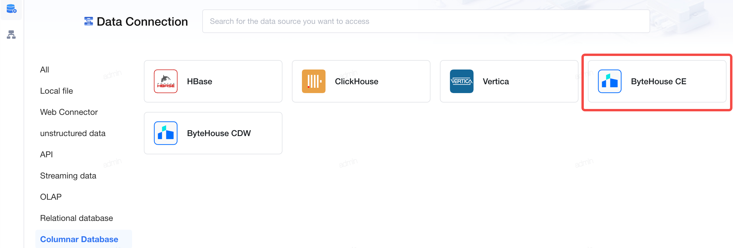The image size is (733, 248).
Task: Select the Local file category
Action: (57, 91)
